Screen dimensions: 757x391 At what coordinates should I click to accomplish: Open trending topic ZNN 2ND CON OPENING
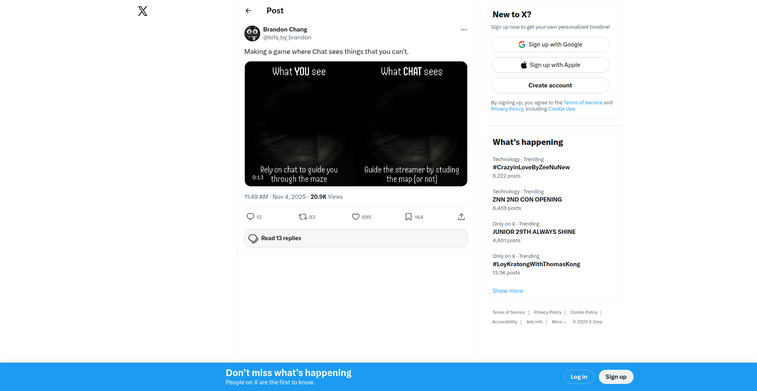[x=527, y=200]
